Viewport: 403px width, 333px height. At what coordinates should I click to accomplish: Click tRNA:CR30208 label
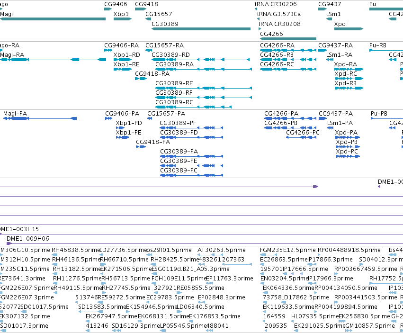tap(279, 24)
